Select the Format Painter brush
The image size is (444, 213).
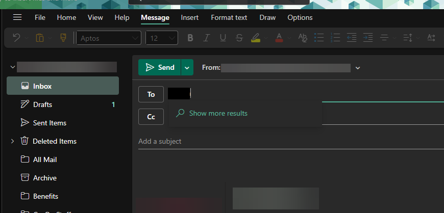pyautogui.click(x=63, y=38)
